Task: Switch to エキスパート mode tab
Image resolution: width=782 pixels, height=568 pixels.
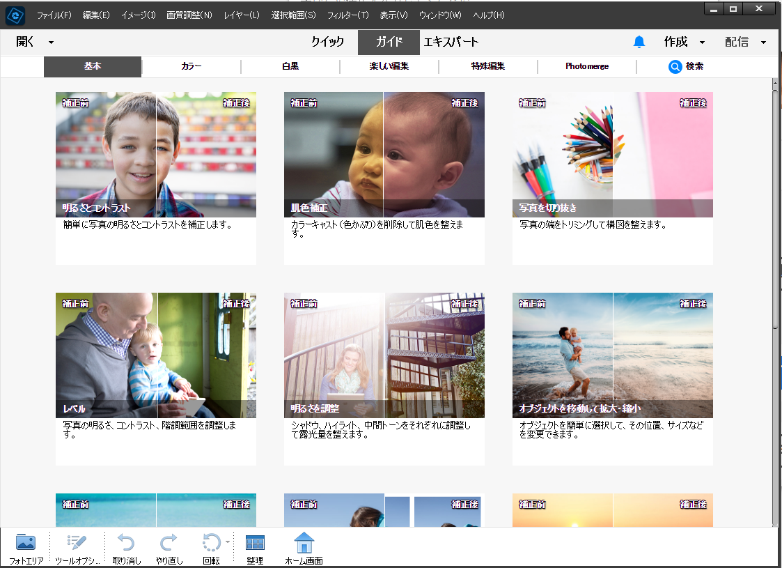Action: click(x=451, y=42)
